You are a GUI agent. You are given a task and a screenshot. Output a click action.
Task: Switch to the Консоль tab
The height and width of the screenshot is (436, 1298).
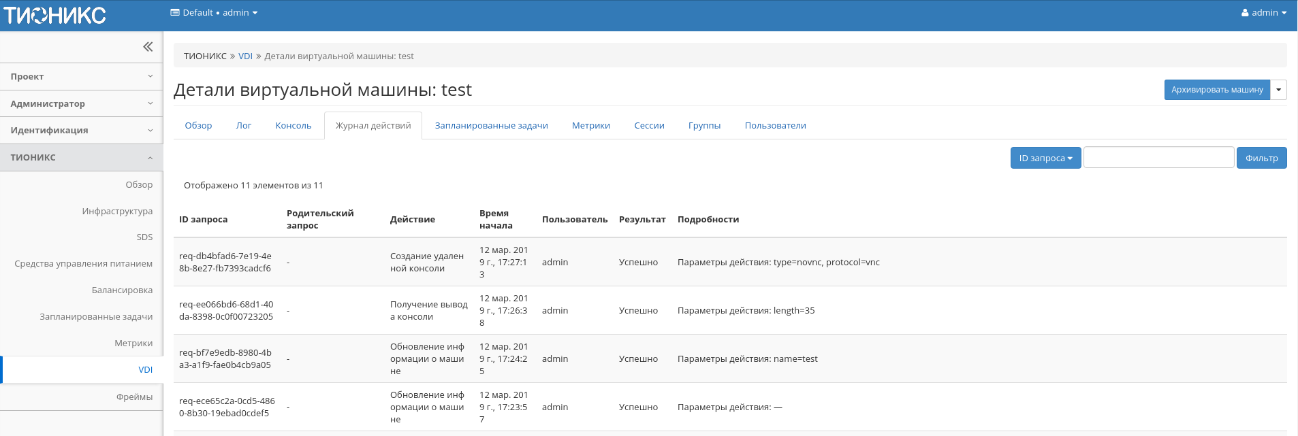point(293,126)
